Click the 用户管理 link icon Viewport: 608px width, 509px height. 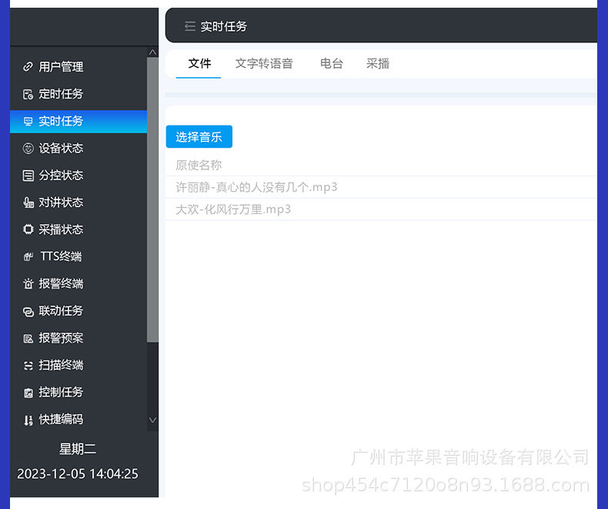28,67
